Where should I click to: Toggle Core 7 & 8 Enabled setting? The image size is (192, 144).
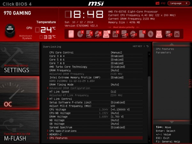pos(117,63)
